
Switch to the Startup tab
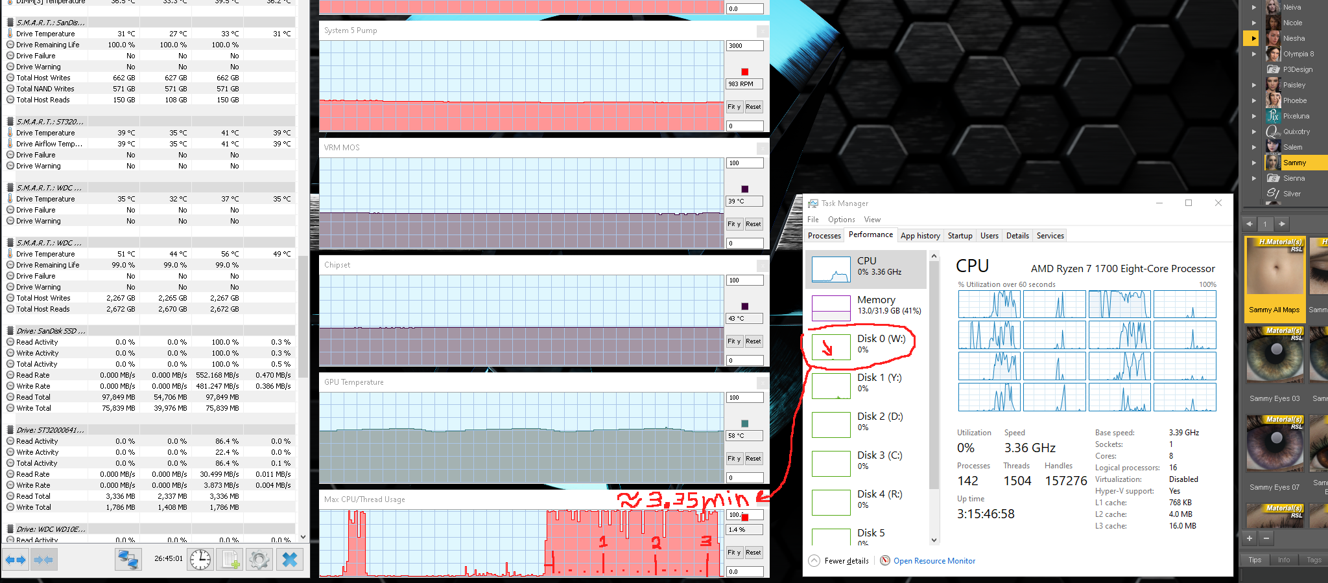pyautogui.click(x=960, y=236)
